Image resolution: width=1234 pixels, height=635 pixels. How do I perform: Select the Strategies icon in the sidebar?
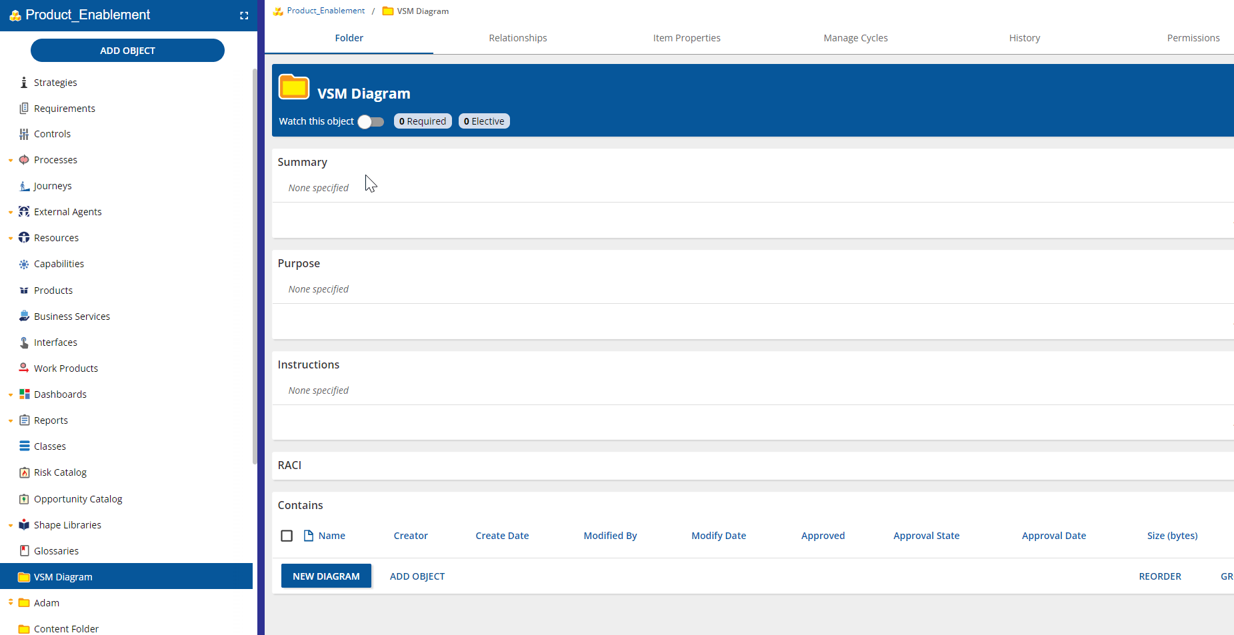[x=23, y=82]
